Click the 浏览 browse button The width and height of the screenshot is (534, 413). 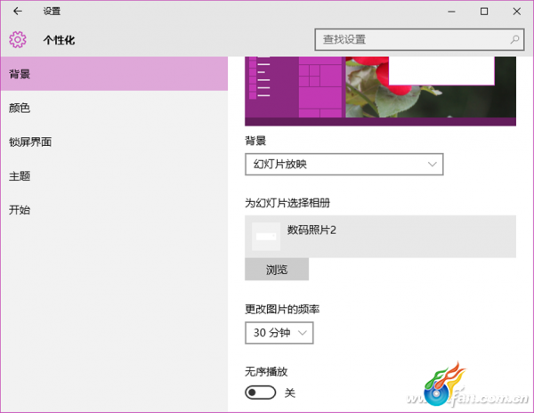point(277,270)
